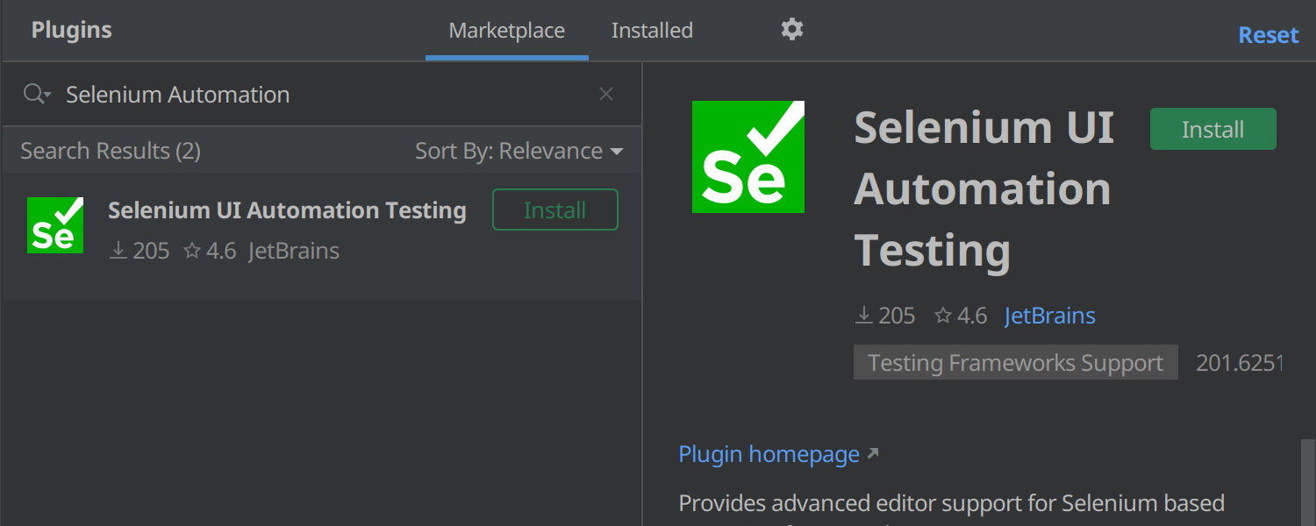This screenshot has height=526, width=1316.
Task: Open the JetBrains vendor link
Action: (1050, 316)
